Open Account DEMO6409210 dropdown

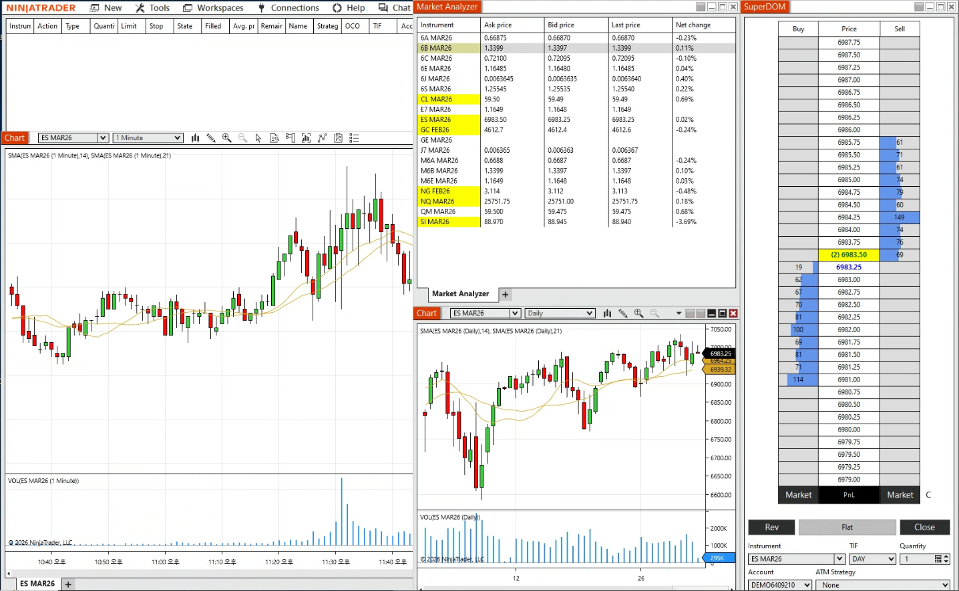coord(780,585)
